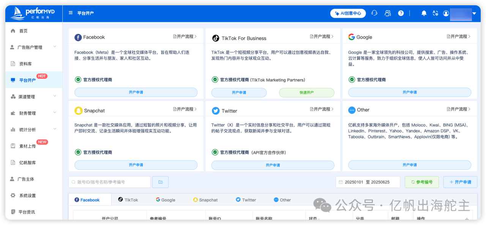Select the Snapchat tab
486x225 pixels.
(205, 200)
